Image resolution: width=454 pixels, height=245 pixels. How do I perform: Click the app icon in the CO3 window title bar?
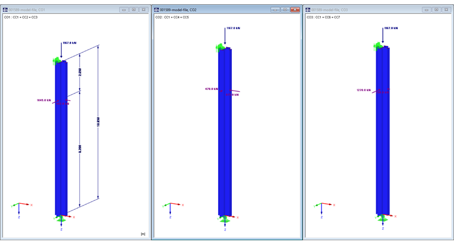pos(308,10)
